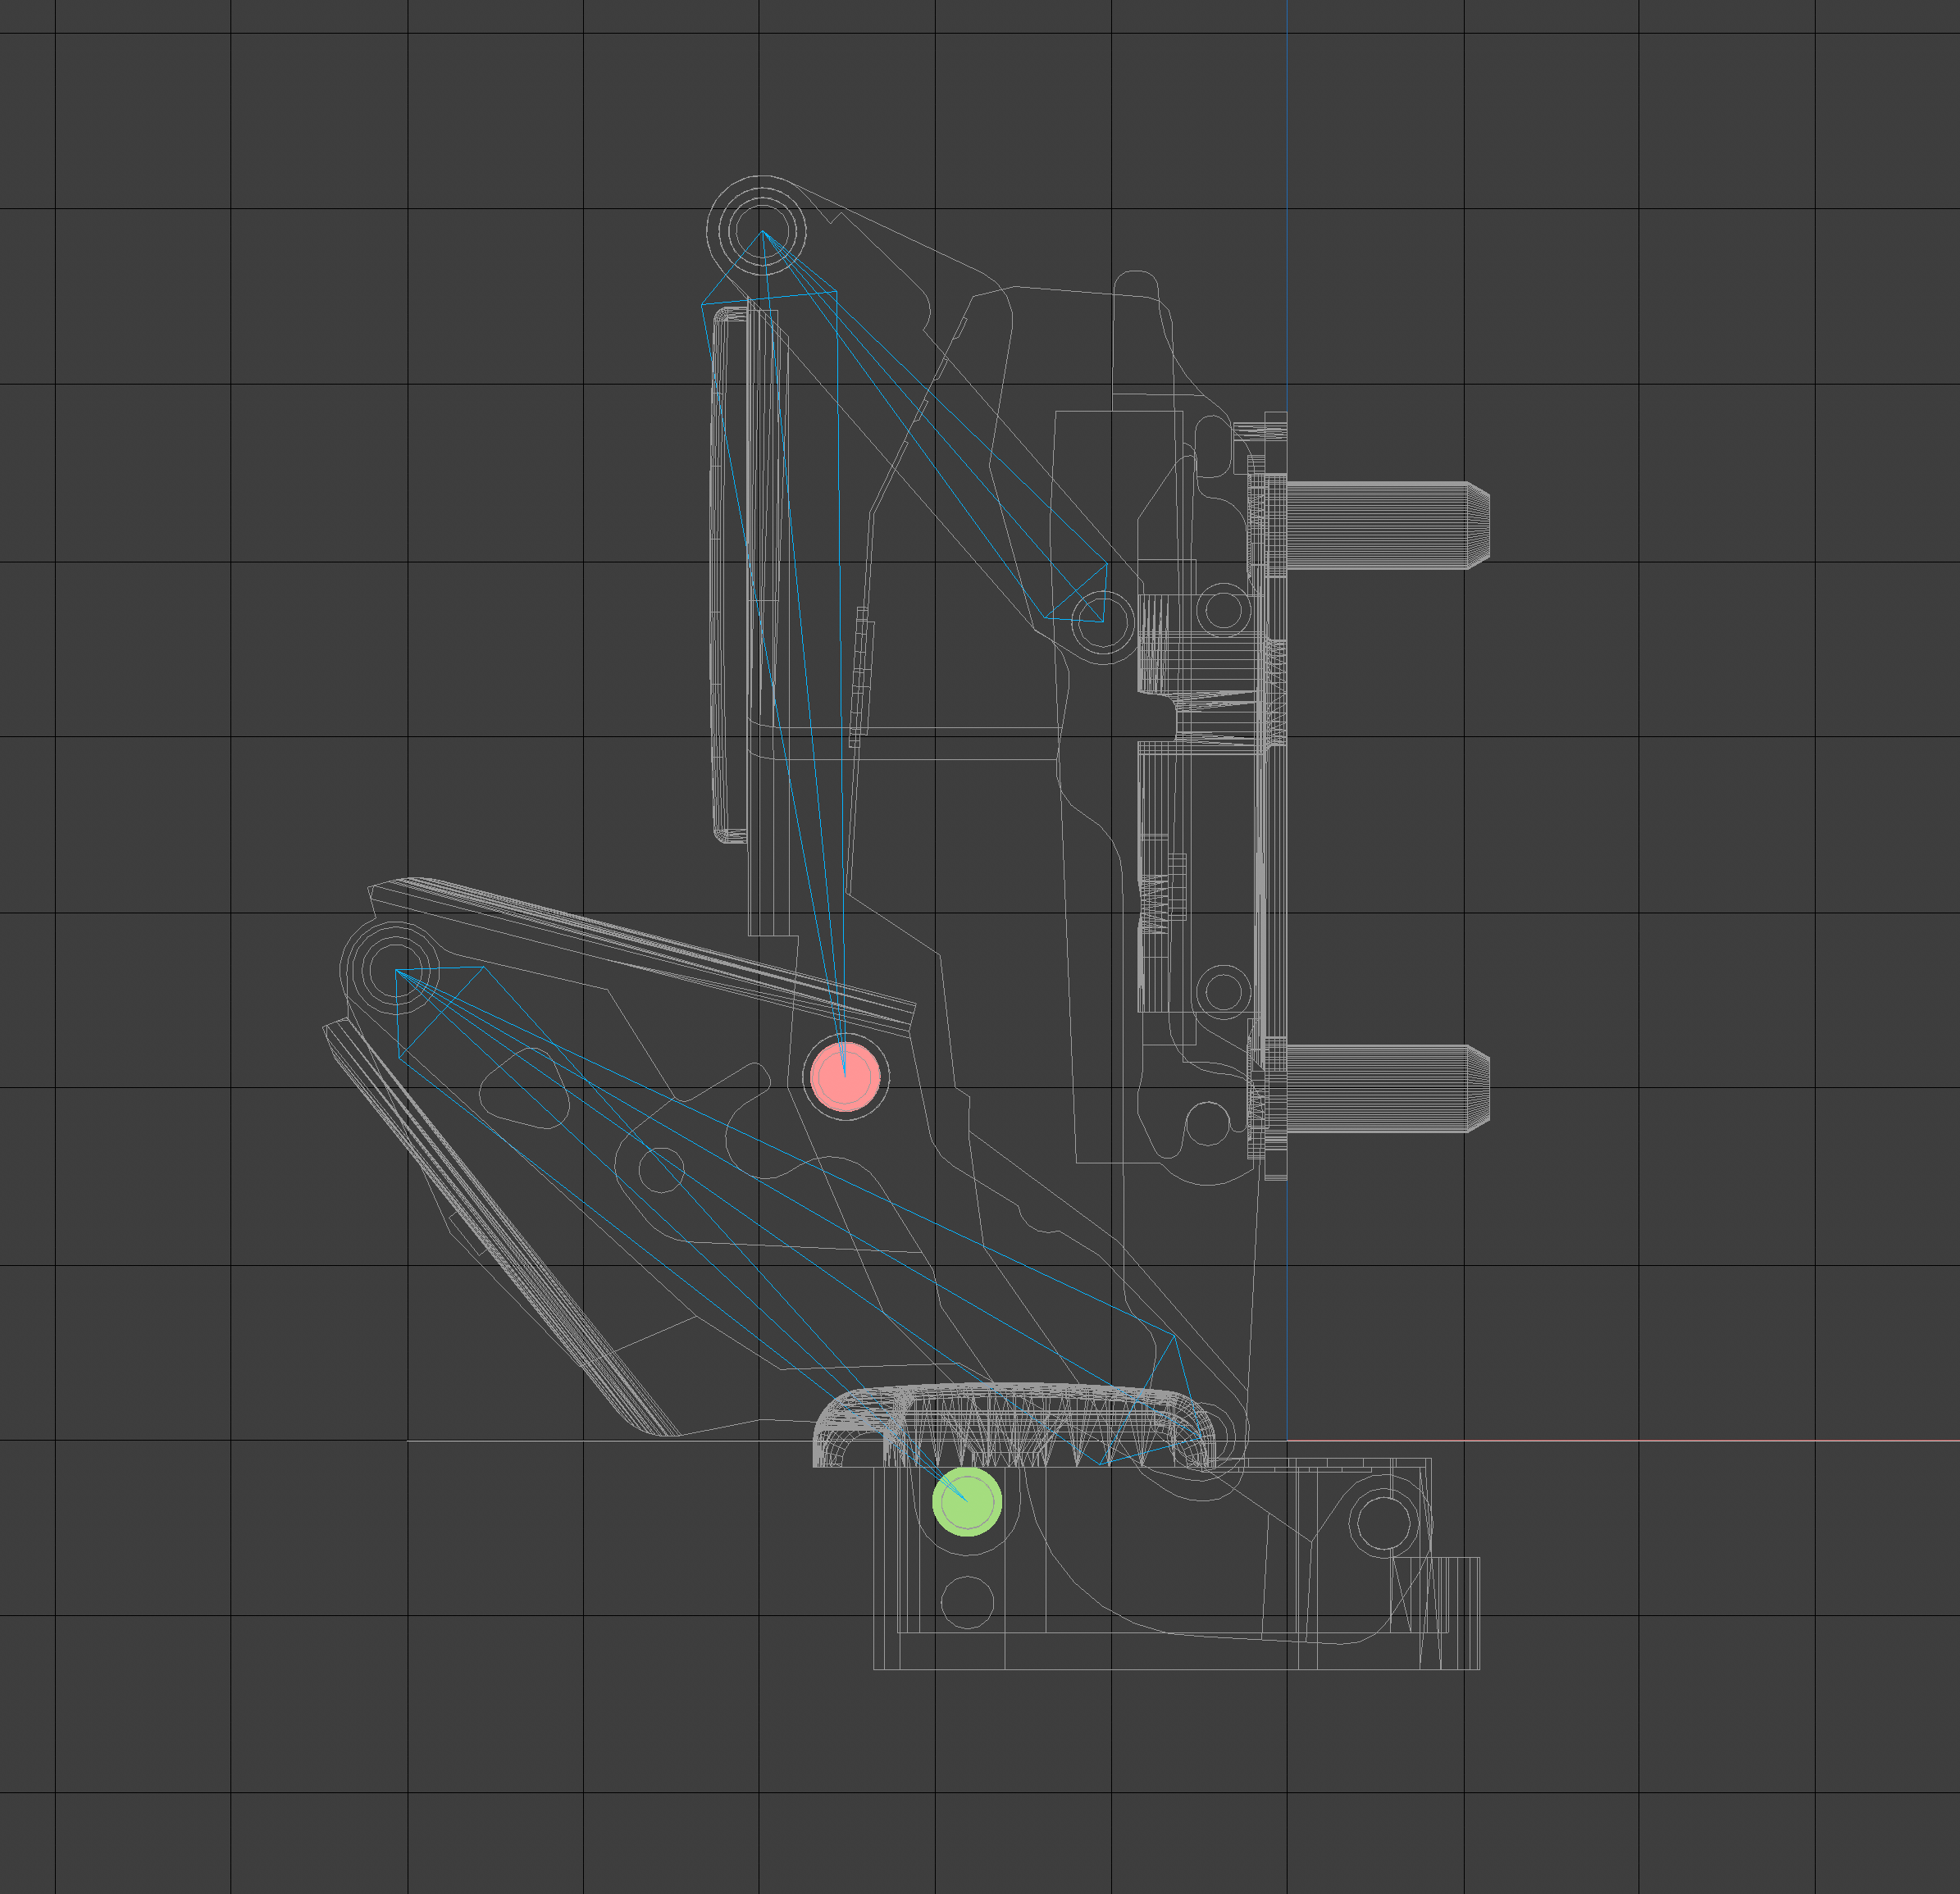The width and height of the screenshot is (1960, 1894).
Task: Select the small circle inside lower arm
Action: [x=660, y=1169]
